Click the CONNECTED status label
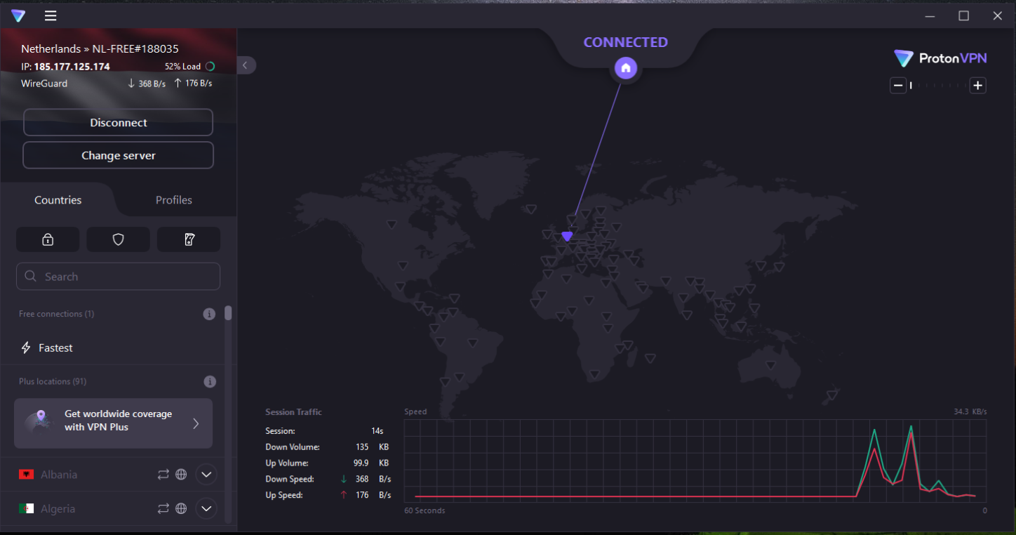 (626, 42)
